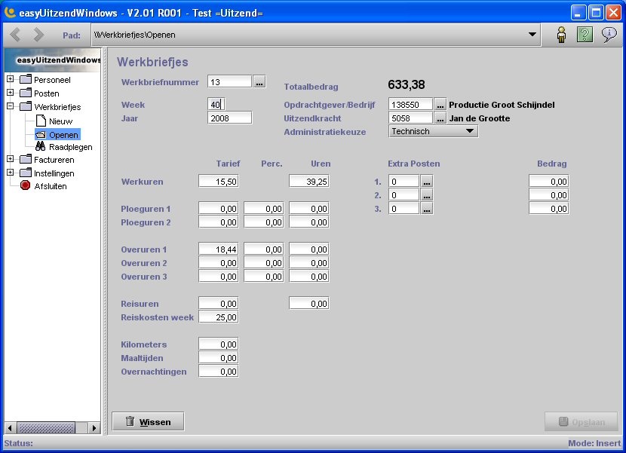
Task: Click the red Afsluiten stop icon
Action: click(25, 185)
